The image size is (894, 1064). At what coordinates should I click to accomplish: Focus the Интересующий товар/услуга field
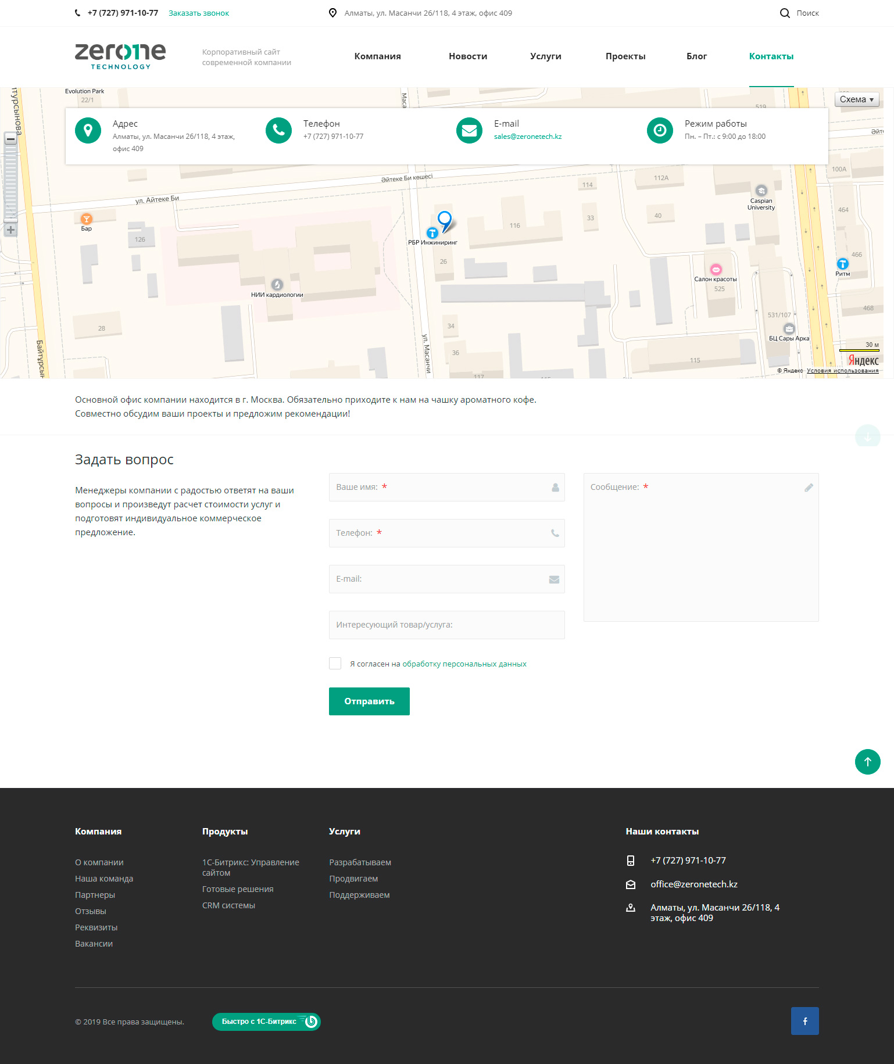447,625
